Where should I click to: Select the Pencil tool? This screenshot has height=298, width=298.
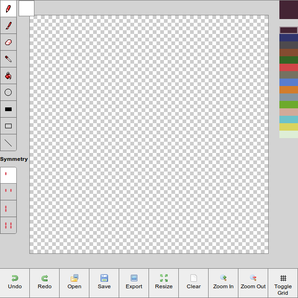click(x=8, y=8)
